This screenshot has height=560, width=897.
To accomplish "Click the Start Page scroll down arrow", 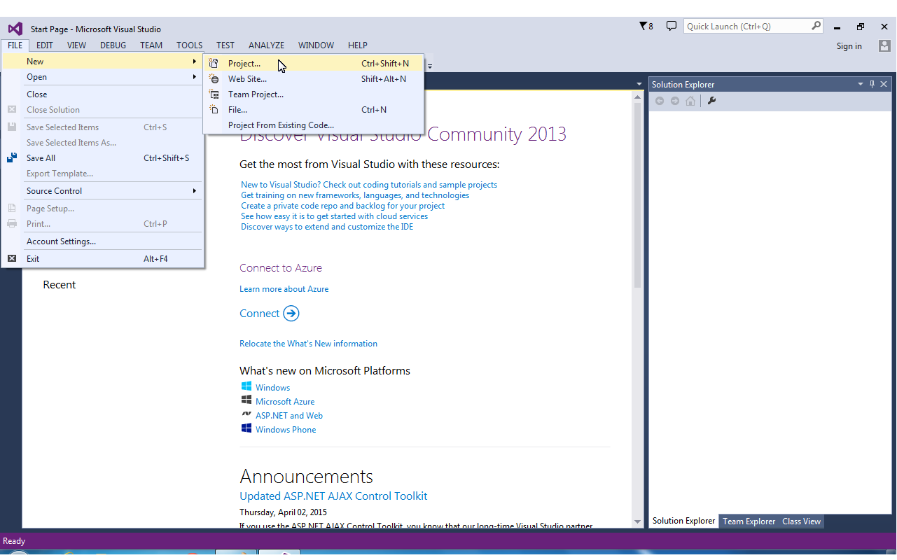I will point(637,521).
